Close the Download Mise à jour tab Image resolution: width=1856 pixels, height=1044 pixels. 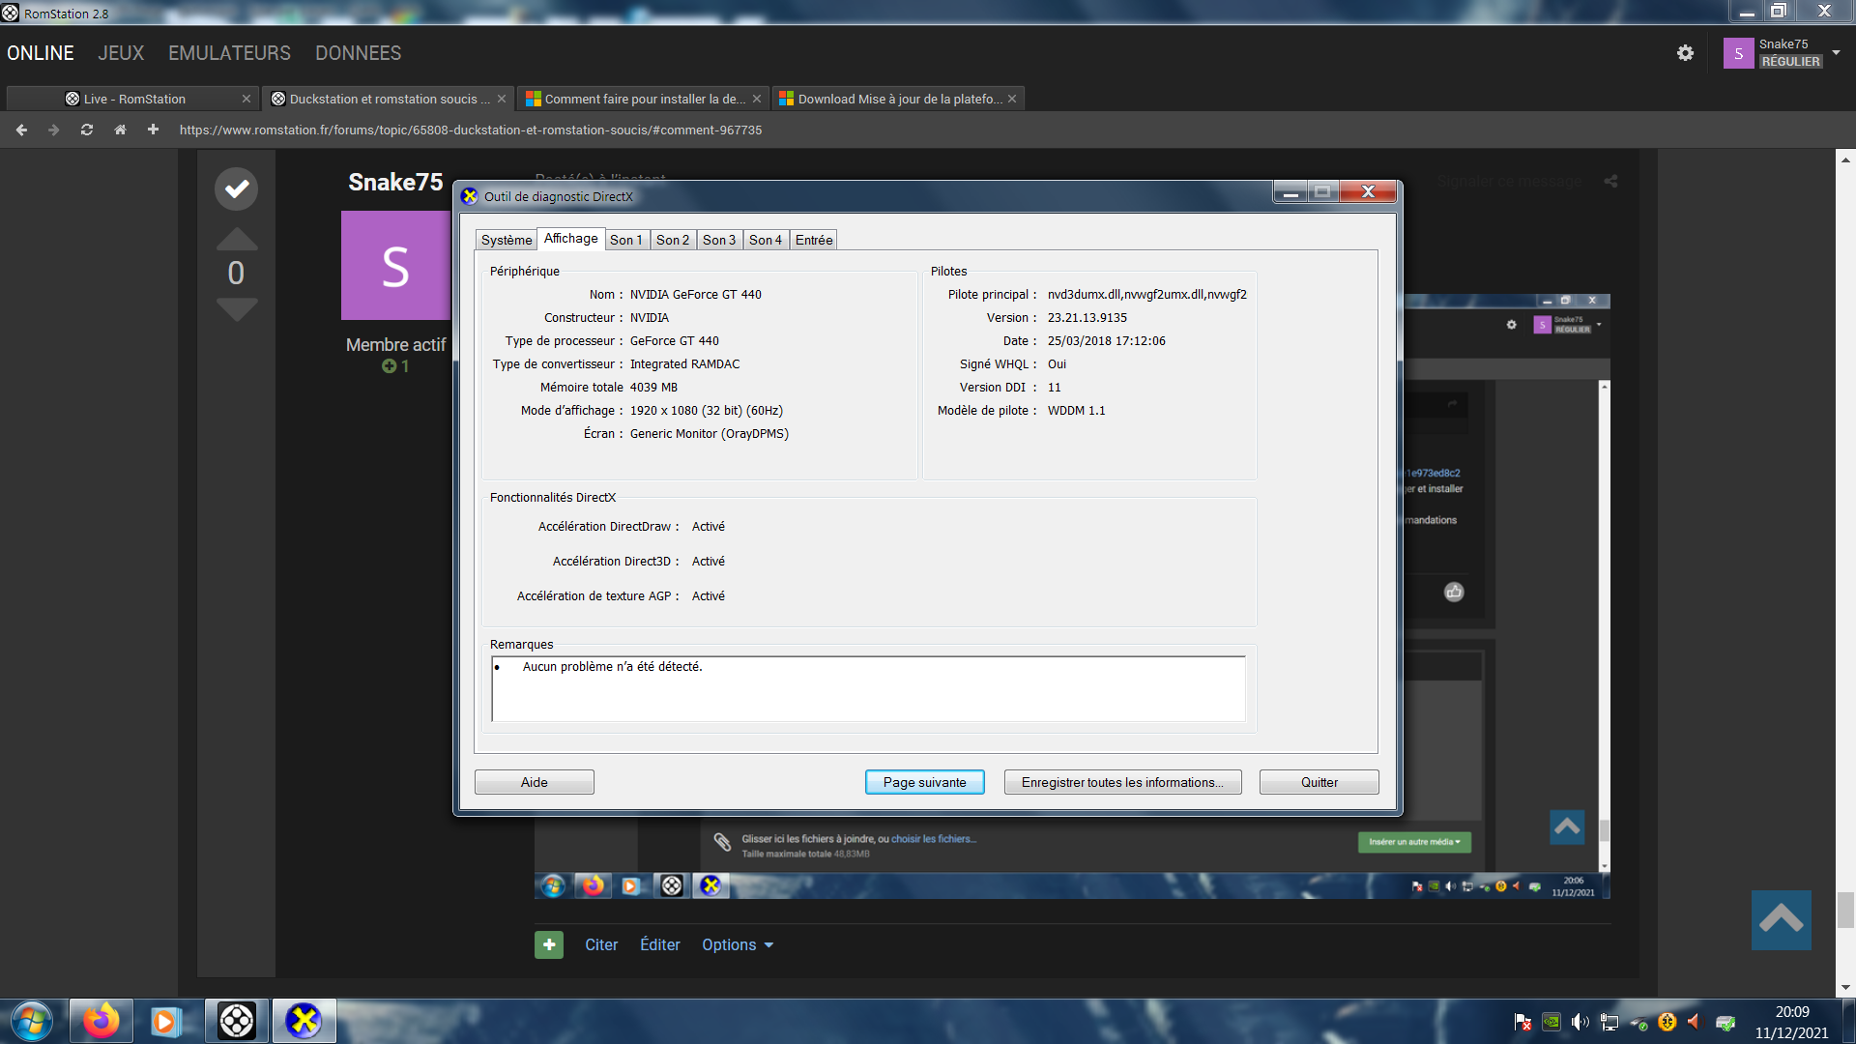click(1012, 99)
